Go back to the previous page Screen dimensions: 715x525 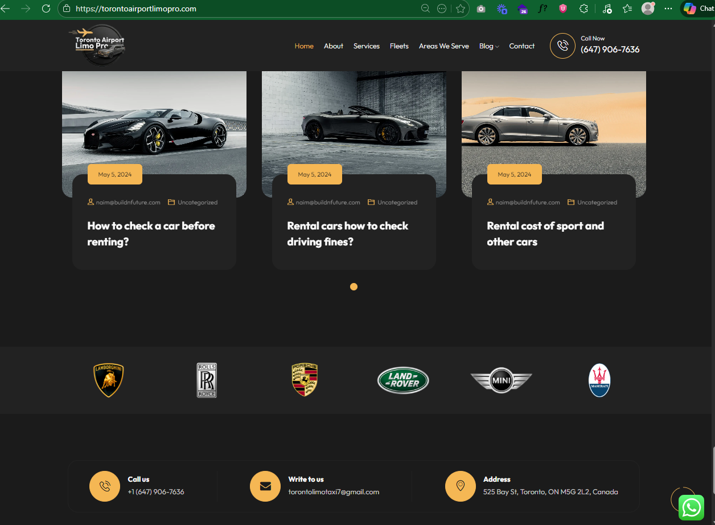click(x=6, y=9)
